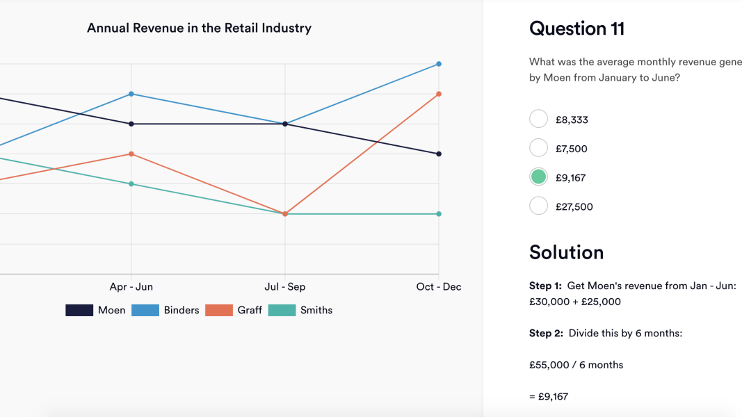Click the = £9,167 result text
The height and width of the screenshot is (417, 742).
549,397
